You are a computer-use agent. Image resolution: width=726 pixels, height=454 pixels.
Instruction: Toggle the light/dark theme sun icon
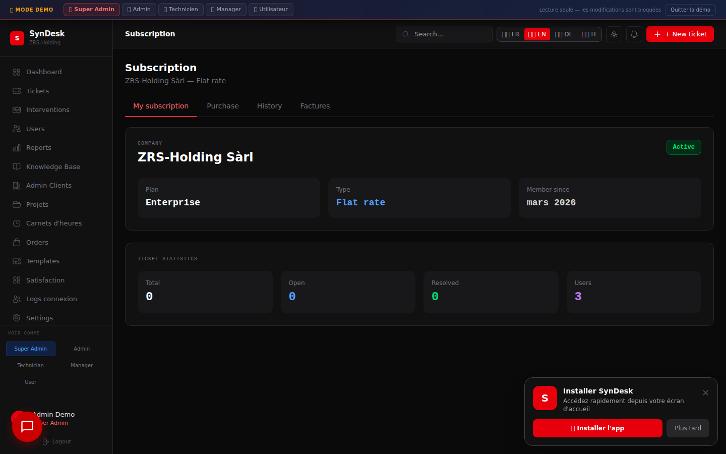(x=614, y=34)
